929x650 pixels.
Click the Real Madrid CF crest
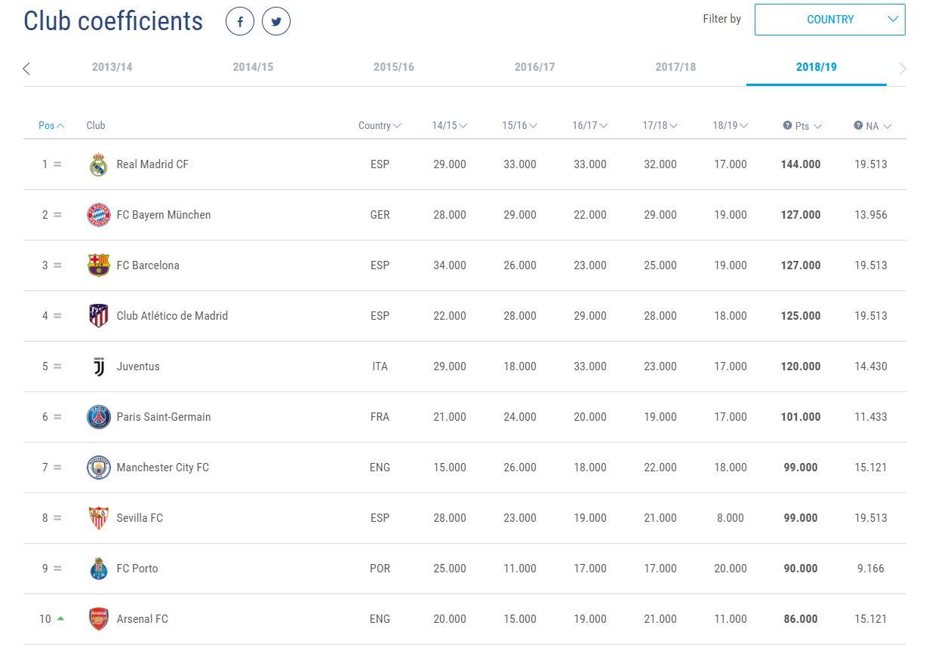click(98, 164)
